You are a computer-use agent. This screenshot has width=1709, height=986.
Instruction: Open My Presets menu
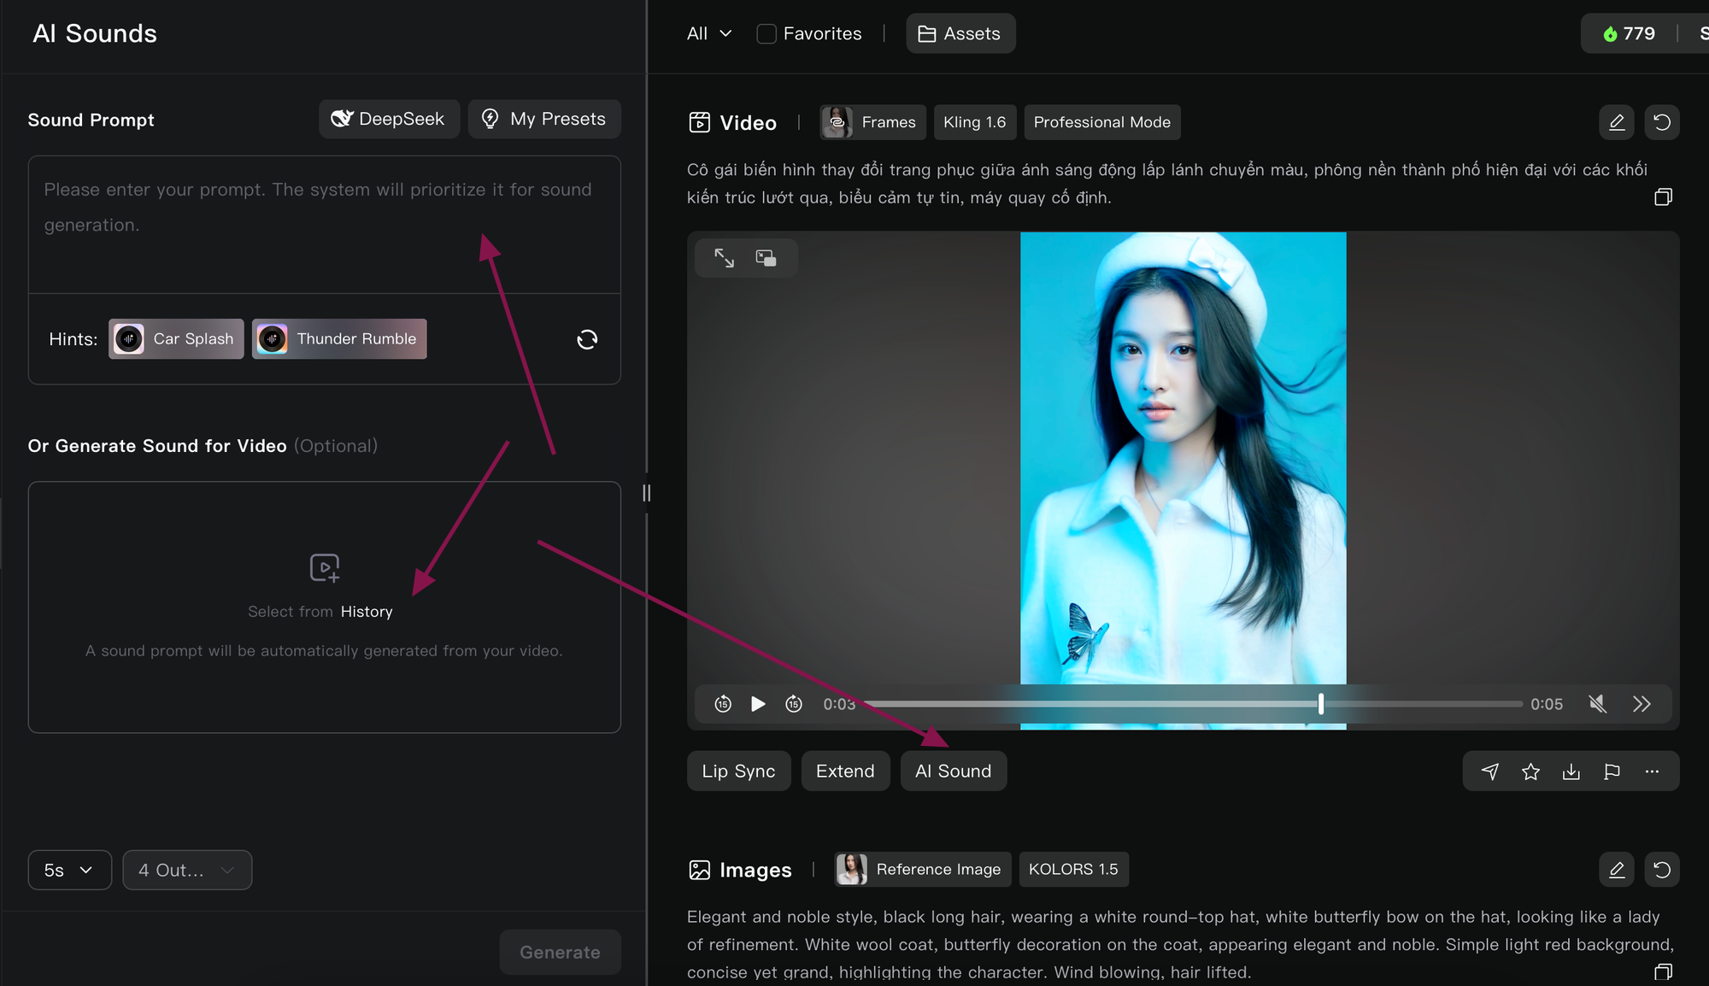(x=543, y=119)
